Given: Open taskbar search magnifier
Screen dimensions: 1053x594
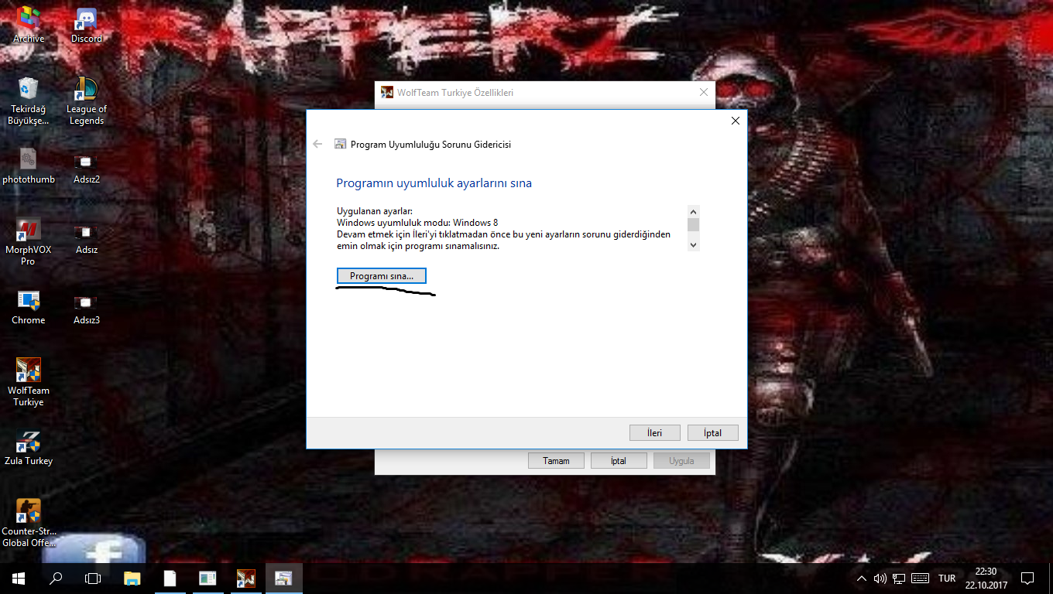Looking at the screenshot, I should [56, 578].
